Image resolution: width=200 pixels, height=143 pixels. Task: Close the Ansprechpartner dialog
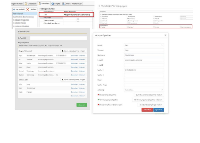point(165,35)
